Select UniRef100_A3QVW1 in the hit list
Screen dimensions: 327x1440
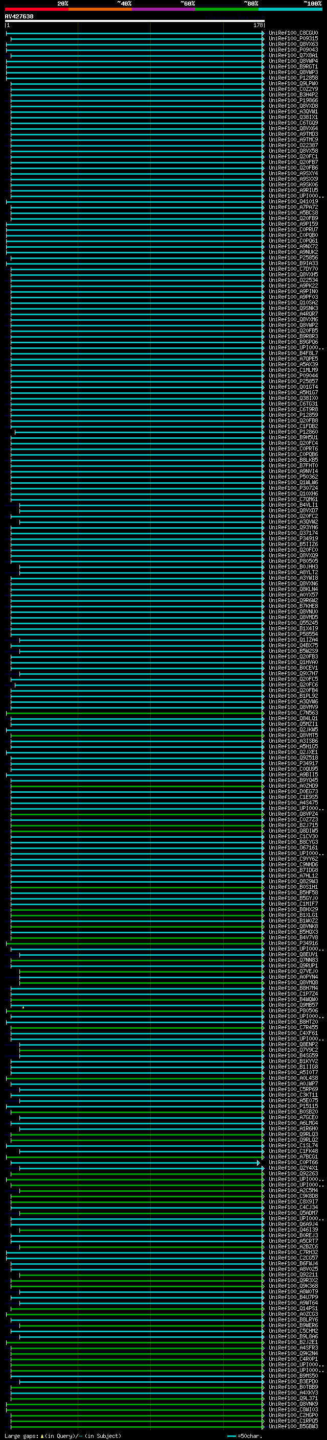click(x=293, y=112)
